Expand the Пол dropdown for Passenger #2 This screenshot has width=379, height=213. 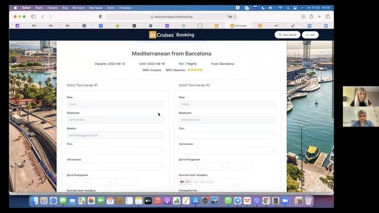pos(227,135)
